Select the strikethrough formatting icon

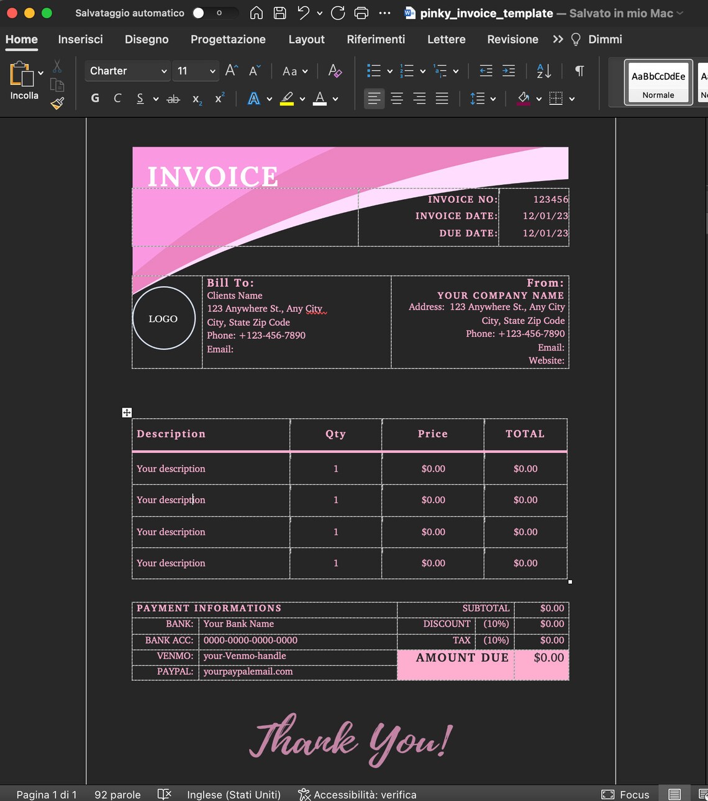coord(173,98)
